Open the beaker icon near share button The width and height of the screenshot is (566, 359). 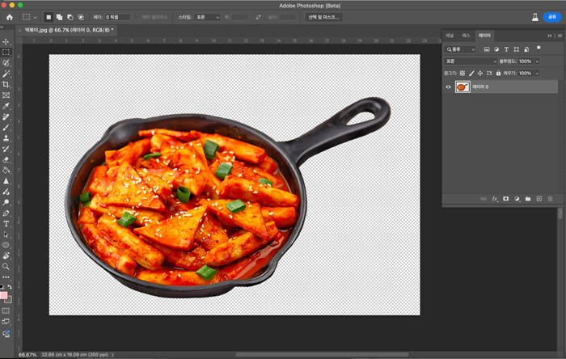[535, 17]
